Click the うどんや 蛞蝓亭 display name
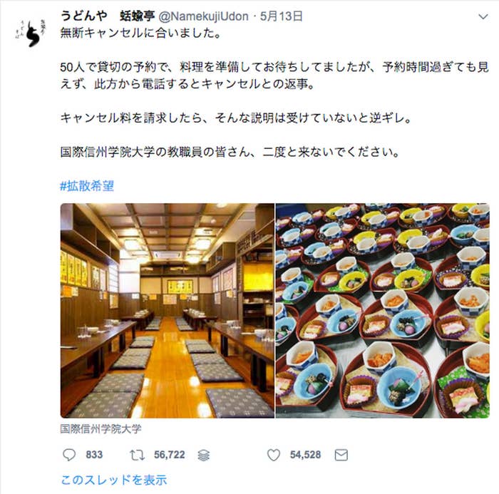The width and height of the screenshot is (499, 494). tap(107, 16)
